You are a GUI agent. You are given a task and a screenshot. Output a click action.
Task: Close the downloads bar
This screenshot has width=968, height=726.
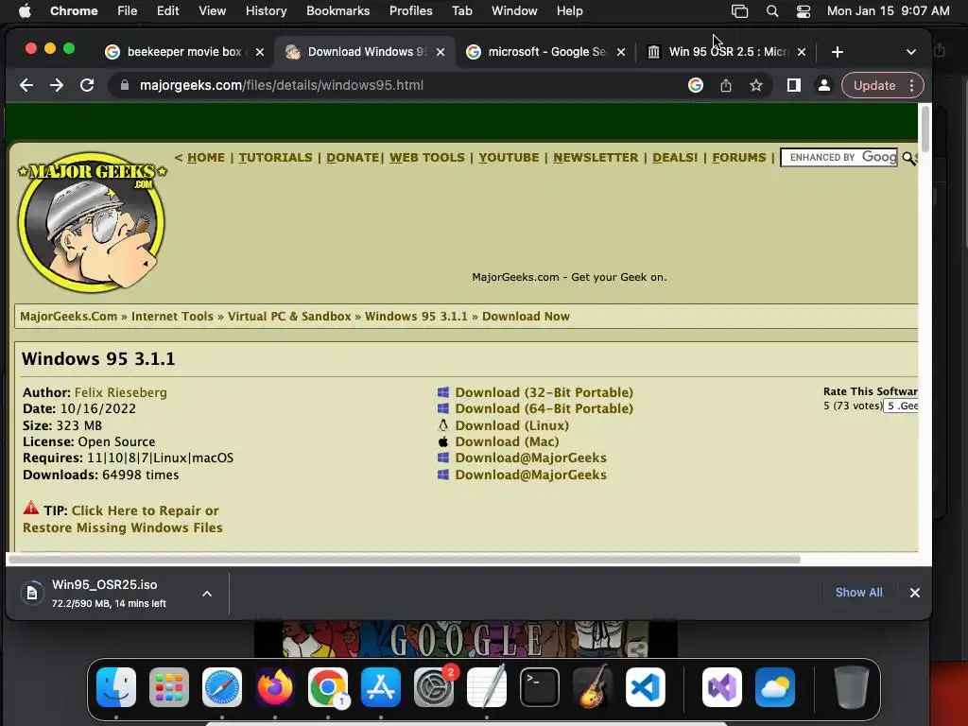915,593
